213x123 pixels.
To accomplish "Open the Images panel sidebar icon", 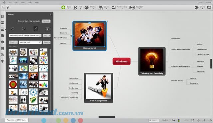I will click(2, 29).
